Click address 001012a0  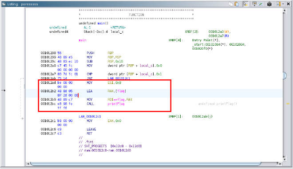click(x=48, y=66)
